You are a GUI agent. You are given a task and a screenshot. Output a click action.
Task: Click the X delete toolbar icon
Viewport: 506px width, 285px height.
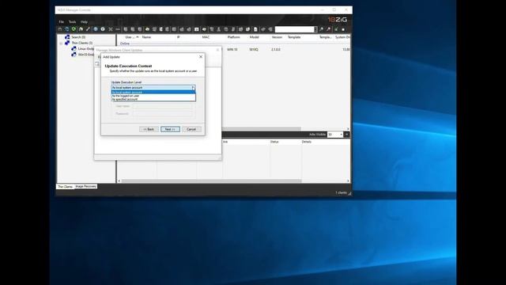(111, 29)
